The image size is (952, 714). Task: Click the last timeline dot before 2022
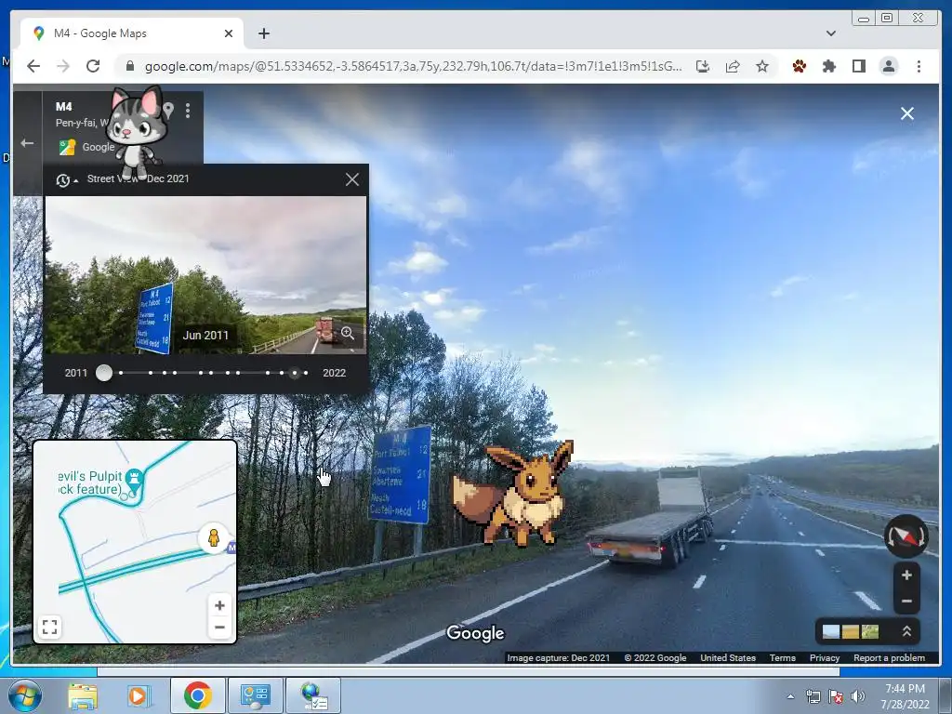coord(306,373)
